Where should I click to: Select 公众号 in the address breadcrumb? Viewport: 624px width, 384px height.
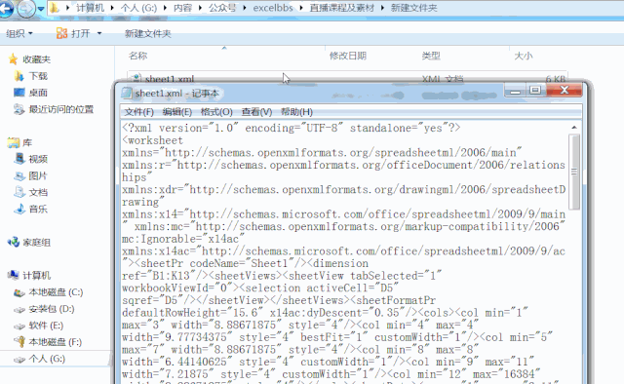222,8
